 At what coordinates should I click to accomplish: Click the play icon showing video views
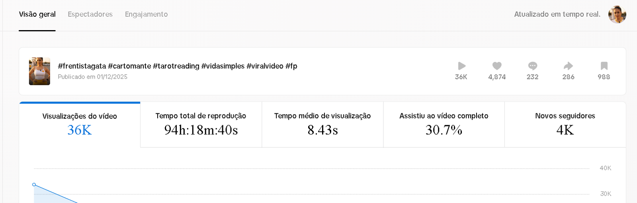pyautogui.click(x=461, y=66)
